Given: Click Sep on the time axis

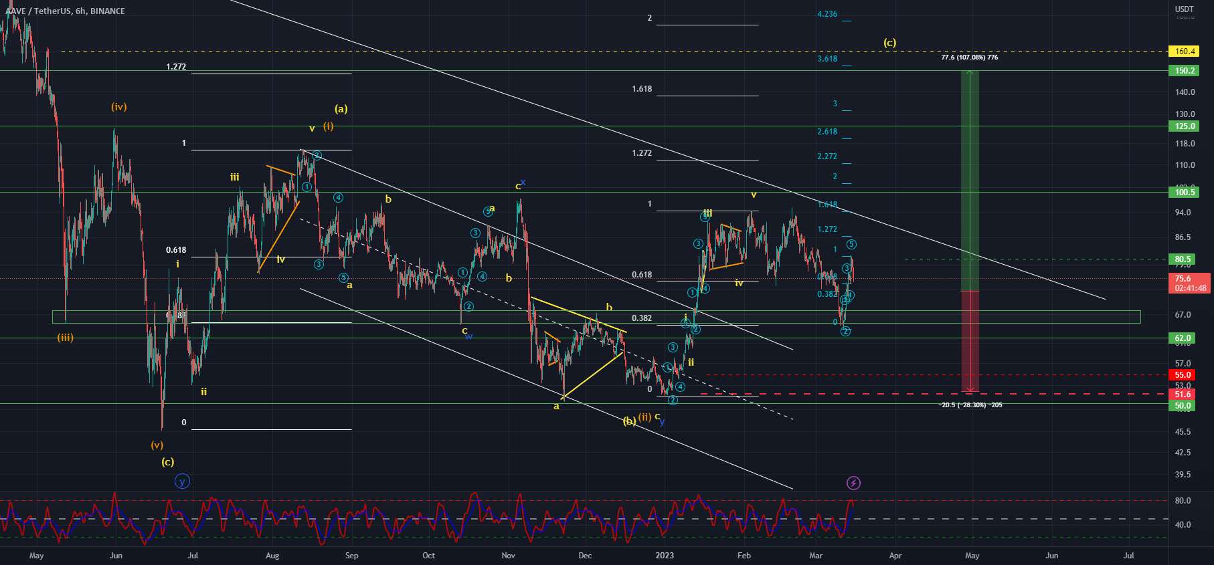Looking at the screenshot, I should 352,556.
